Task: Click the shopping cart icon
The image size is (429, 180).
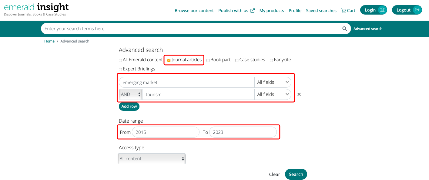Action: (344, 10)
